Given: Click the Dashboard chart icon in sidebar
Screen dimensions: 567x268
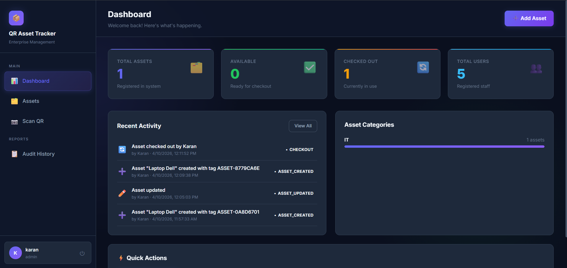Looking at the screenshot, I should pyautogui.click(x=14, y=81).
